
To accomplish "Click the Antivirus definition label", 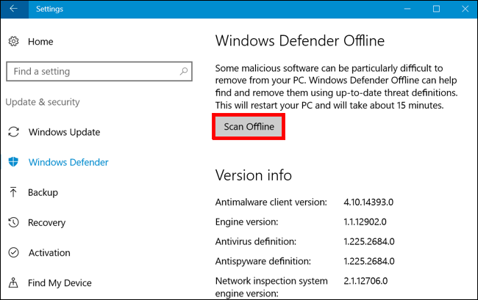I will click(255, 241).
